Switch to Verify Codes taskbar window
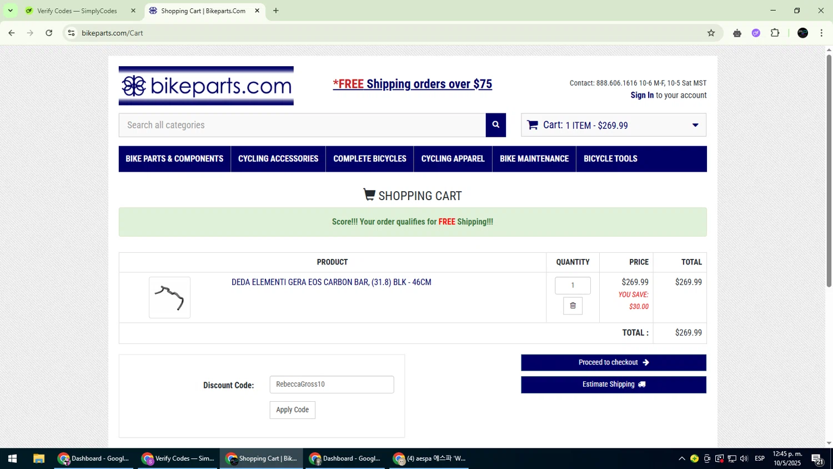Image resolution: width=833 pixels, height=469 pixels. (x=178, y=458)
